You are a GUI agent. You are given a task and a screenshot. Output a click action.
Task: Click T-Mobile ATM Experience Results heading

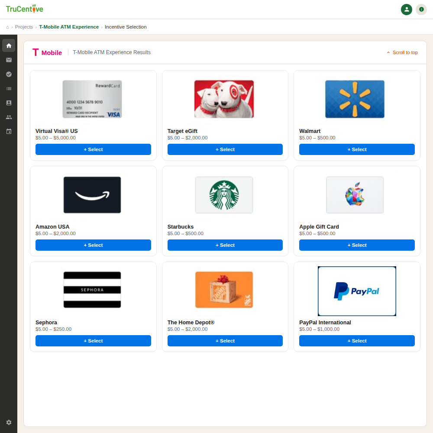(x=112, y=52)
